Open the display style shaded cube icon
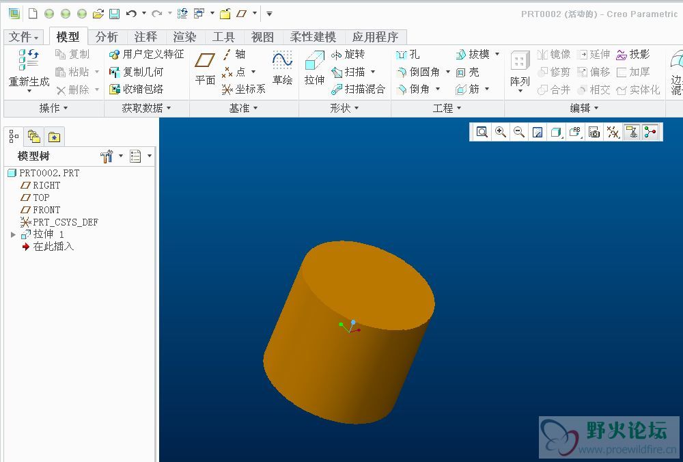Image resolution: width=683 pixels, height=462 pixels. (x=556, y=132)
